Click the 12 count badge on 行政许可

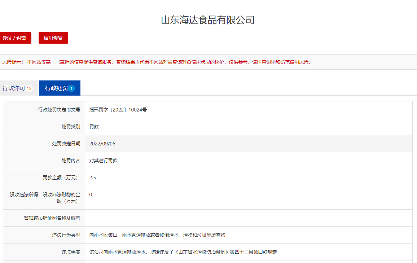point(29,88)
